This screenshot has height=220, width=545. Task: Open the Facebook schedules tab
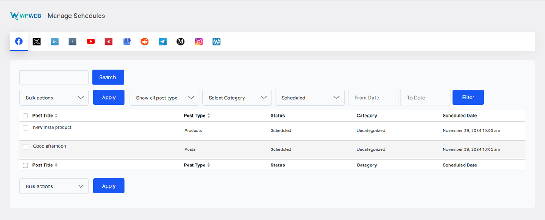point(19,41)
